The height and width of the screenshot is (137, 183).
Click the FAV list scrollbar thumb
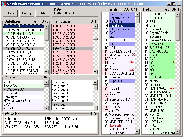click(95, 87)
